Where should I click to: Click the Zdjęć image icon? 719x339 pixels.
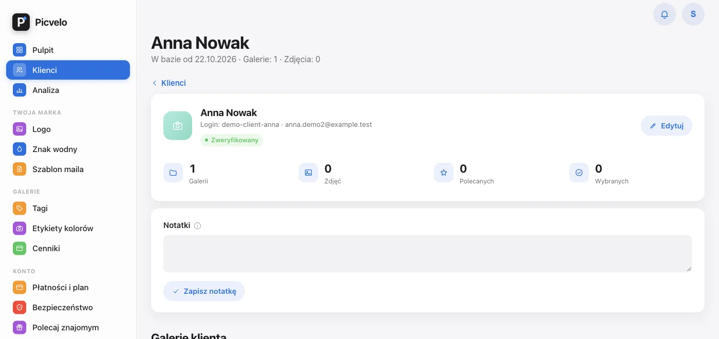click(308, 173)
